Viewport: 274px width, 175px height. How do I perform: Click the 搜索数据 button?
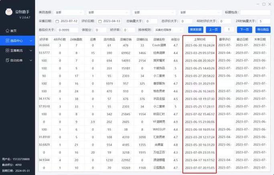(196, 30)
